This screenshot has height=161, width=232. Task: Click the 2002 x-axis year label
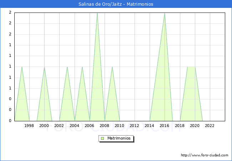point(59,126)
